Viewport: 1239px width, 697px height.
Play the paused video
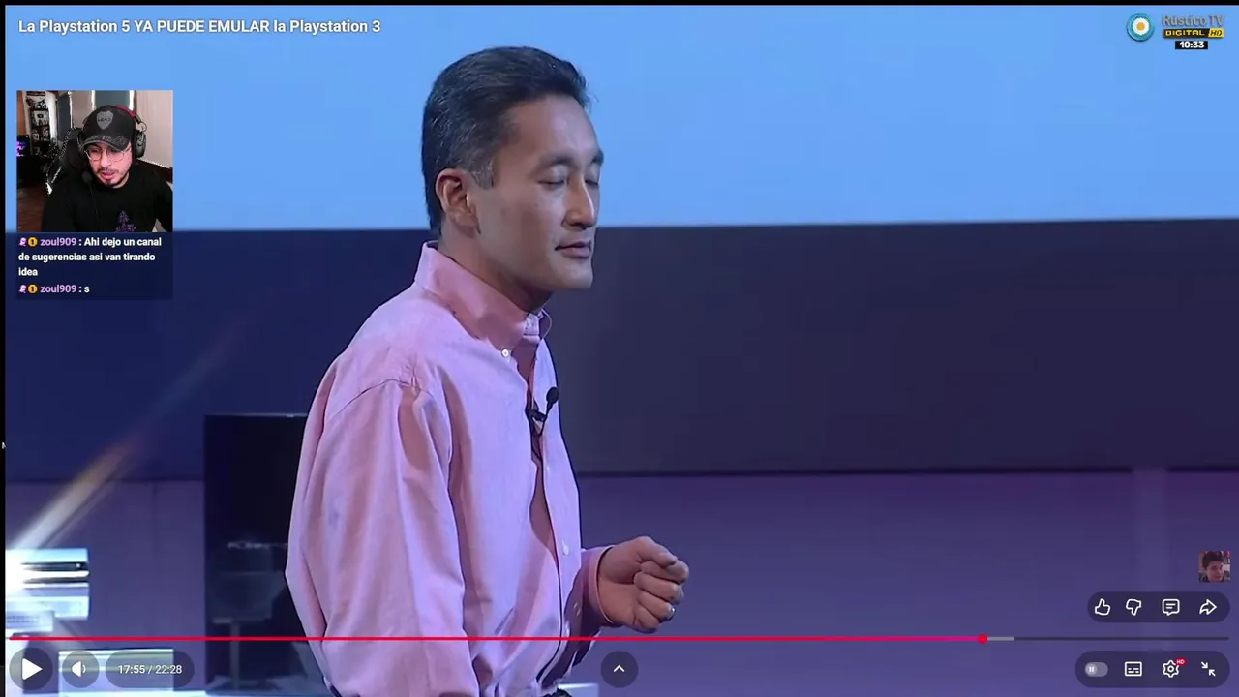[30, 669]
